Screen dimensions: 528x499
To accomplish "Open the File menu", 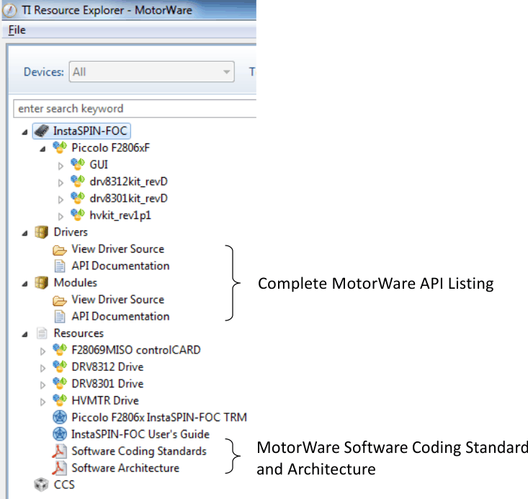I will 17,30.
